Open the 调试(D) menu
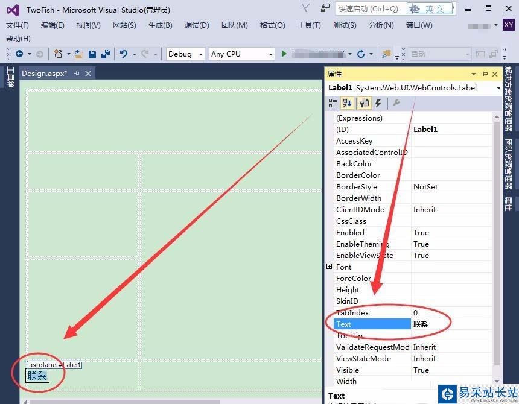519x404 pixels. click(x=197, y=25)
